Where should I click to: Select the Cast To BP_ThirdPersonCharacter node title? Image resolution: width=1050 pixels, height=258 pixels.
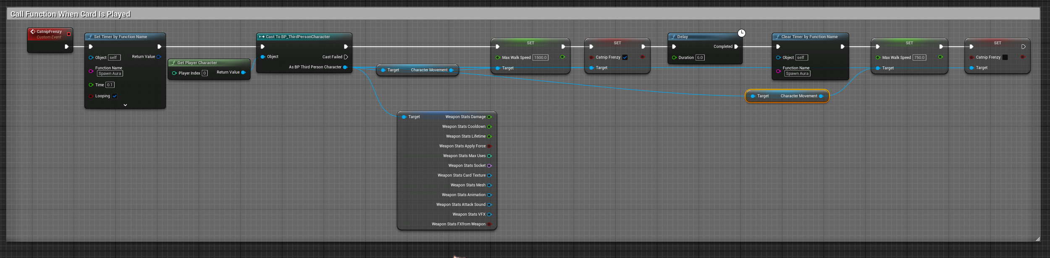click(x=298, y=36)
